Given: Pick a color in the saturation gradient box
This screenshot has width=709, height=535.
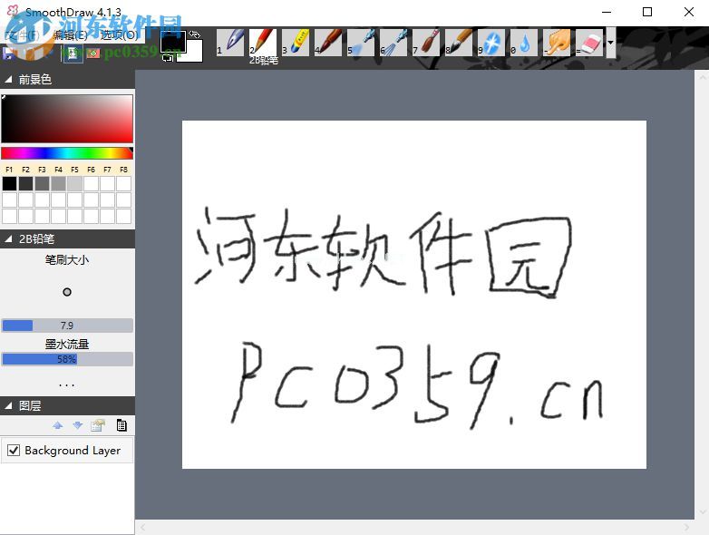Looking at the screenshot, I should (x=67, y=119).
